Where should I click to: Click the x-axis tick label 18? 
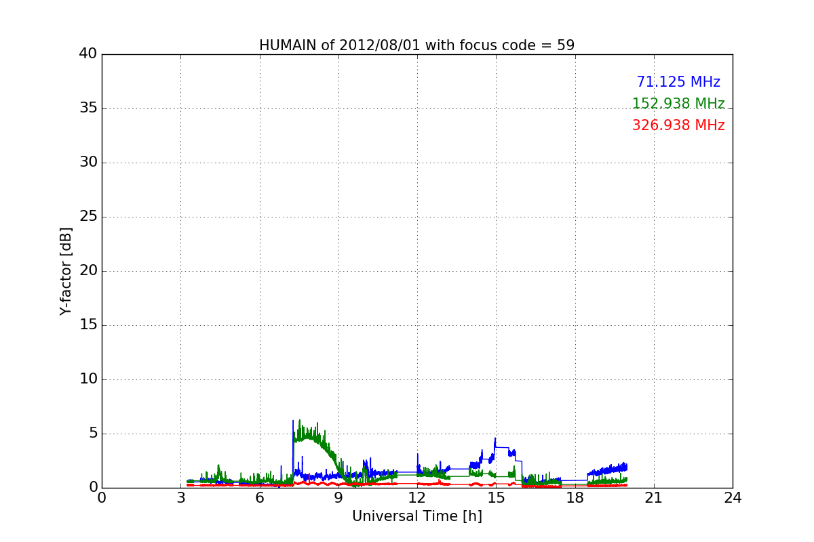coord(575,498)
